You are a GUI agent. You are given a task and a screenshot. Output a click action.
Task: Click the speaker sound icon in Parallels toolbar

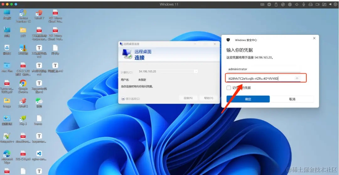click(297, 4)
